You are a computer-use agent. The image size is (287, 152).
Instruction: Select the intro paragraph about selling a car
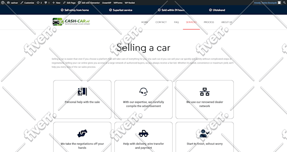(143, 63)
